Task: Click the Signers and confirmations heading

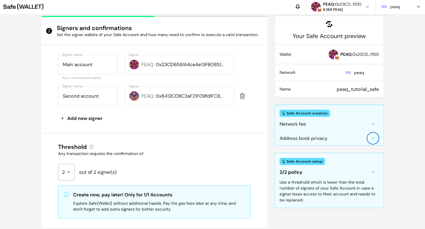Action: 94,28
